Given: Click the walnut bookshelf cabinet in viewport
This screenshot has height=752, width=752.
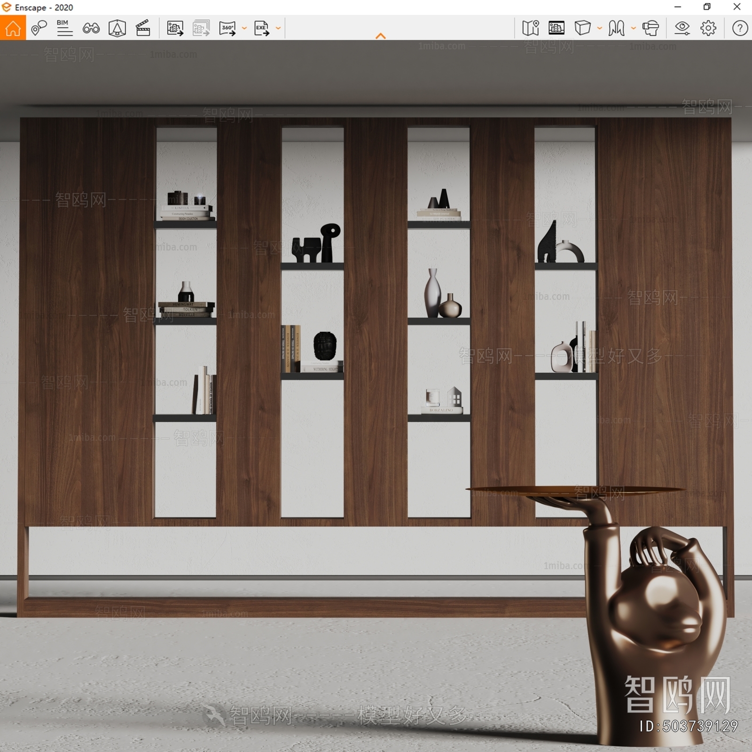Looking at the screenshot, I should click(x=376, y=367).
